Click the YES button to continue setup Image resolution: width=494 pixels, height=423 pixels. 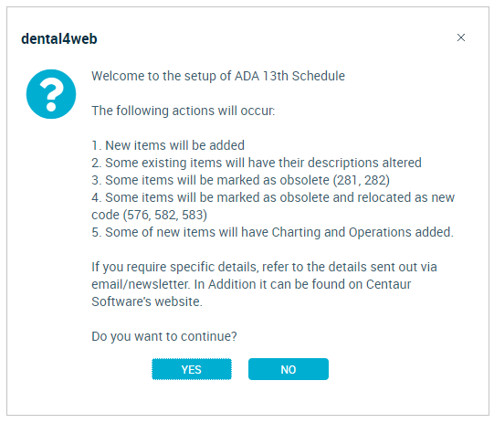click(x=192, y=369)
